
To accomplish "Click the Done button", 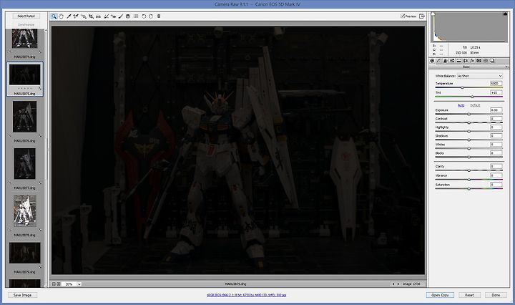I will (x=496, y=295).
